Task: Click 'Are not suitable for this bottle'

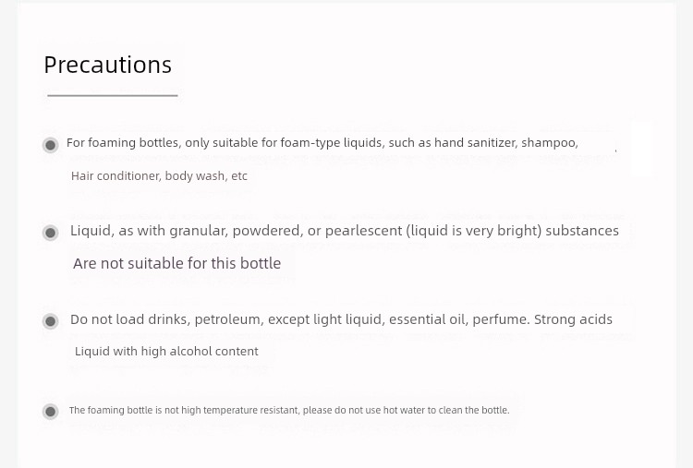Action: point(176,264)
